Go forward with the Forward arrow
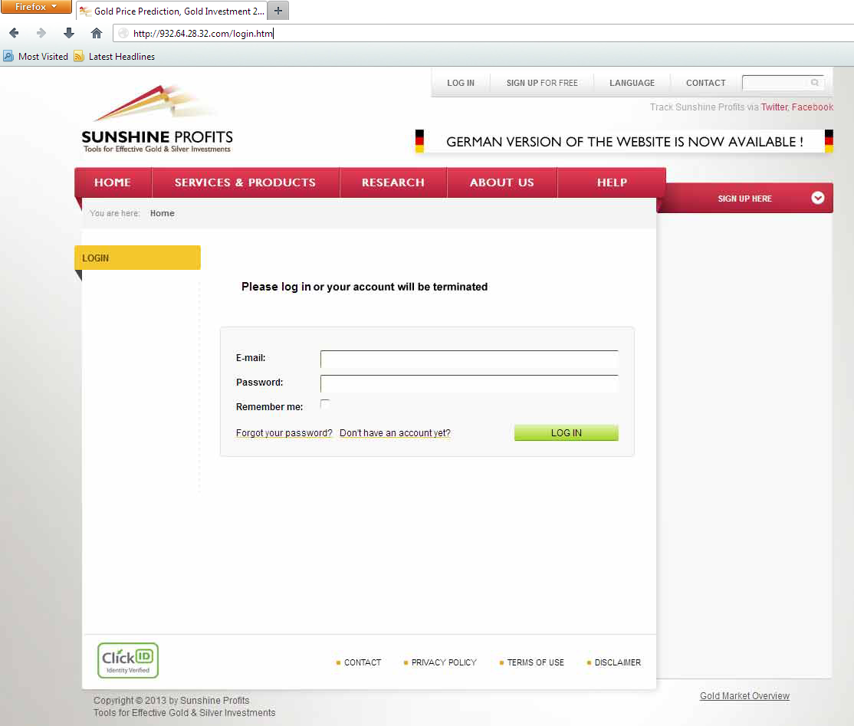The height and width of the screenshot is (726, 854). tap(41, 33)
